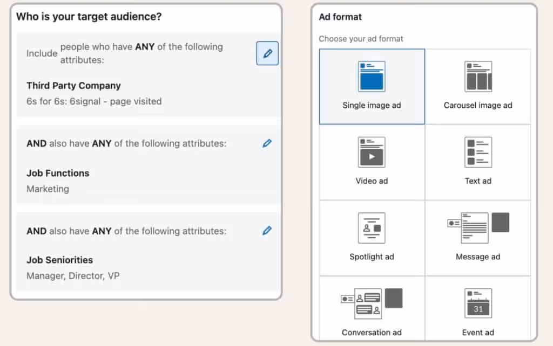Edit the Job Seniorities attribute group

(x=267, y=231)
